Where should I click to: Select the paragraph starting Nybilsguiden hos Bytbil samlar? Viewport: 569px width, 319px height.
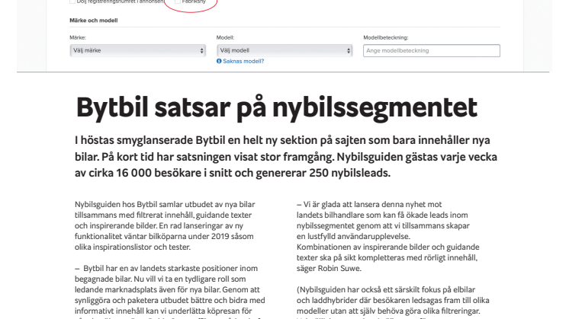165,225
